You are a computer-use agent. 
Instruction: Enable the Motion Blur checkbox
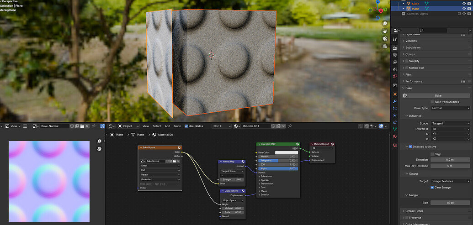[407, 68]
